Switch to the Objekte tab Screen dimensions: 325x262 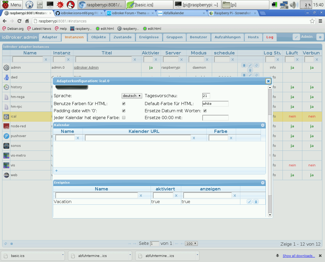pos(98,37)
